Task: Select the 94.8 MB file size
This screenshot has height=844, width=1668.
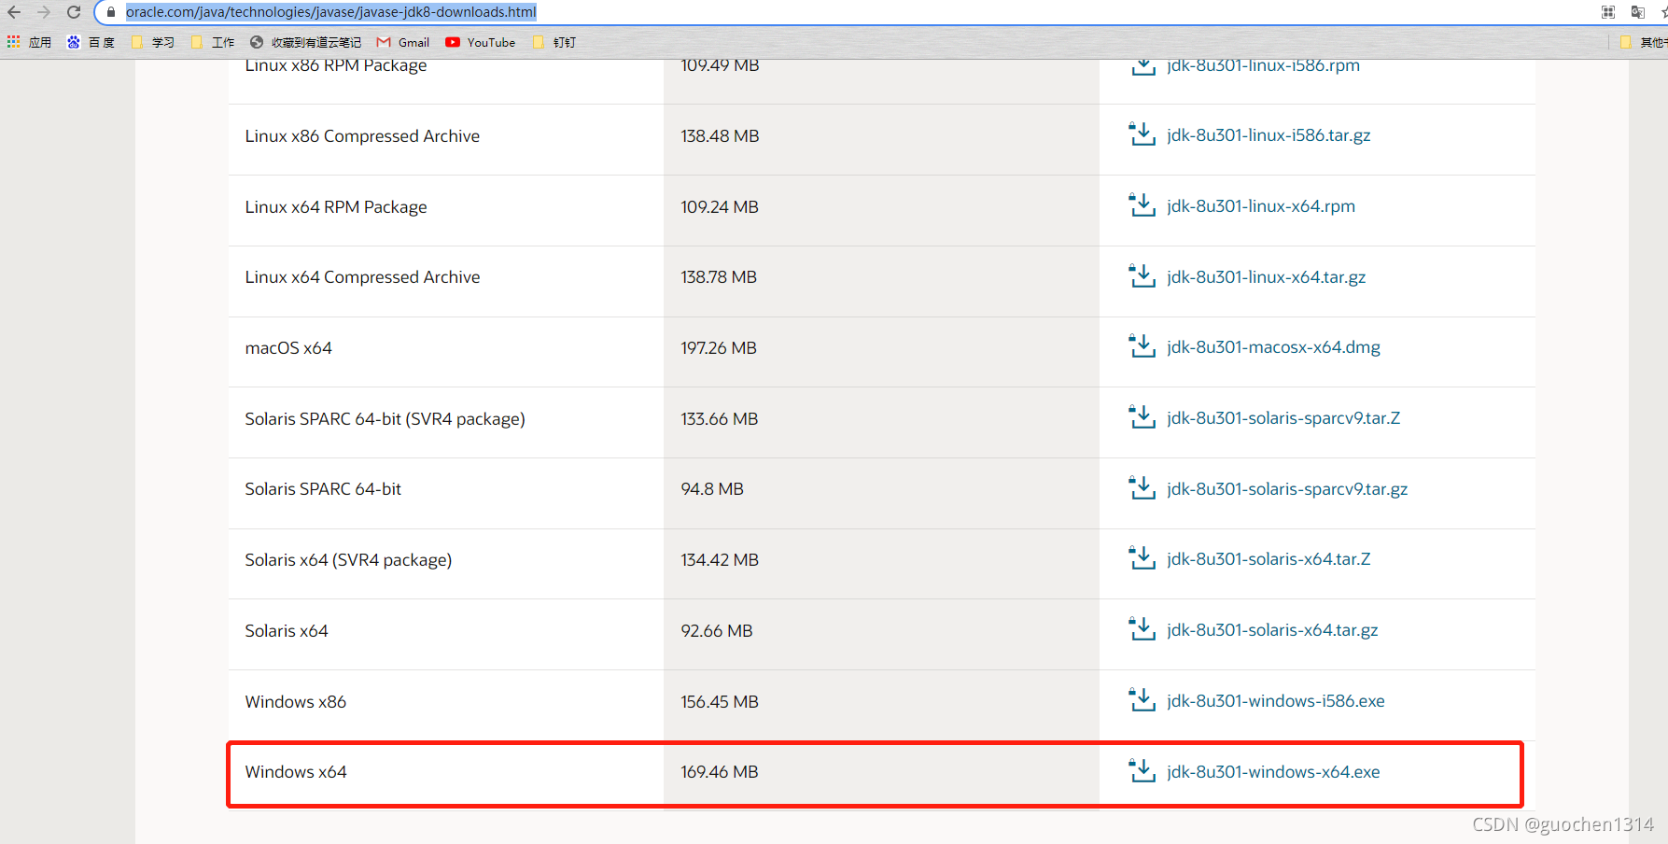Action: coord(712,489)
